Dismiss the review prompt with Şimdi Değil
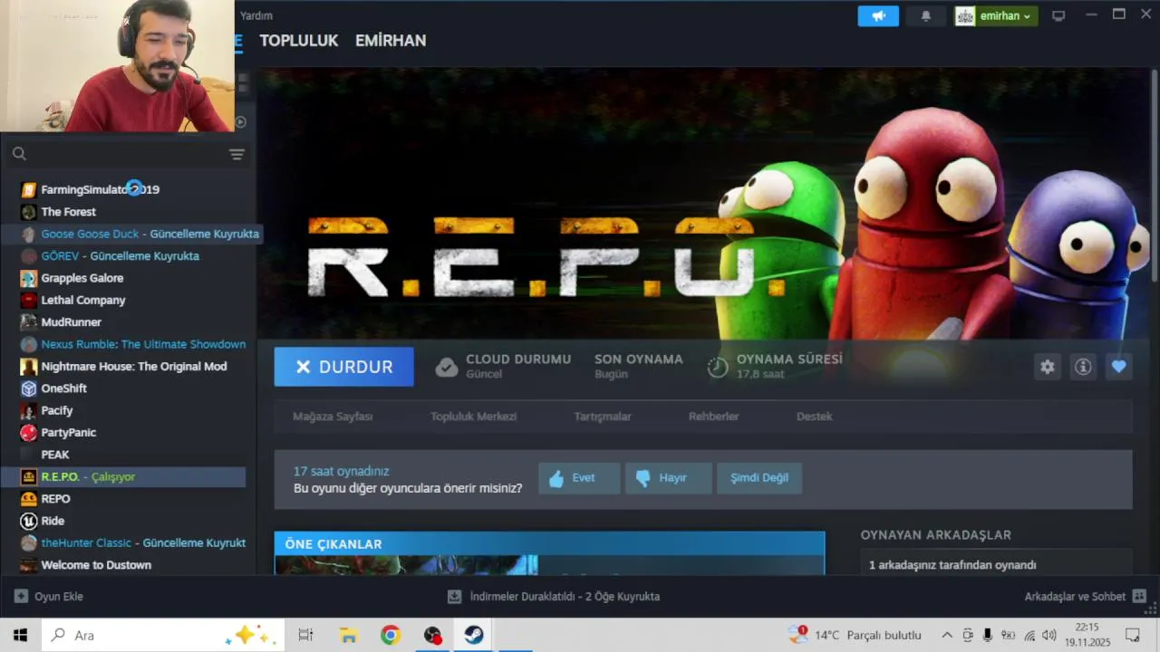 tap(759, 478)
